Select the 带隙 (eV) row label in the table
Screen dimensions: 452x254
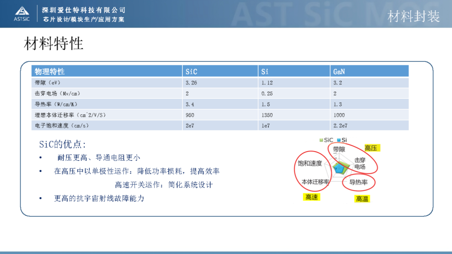click(x=47, y=83)
